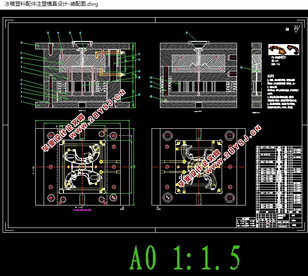Select the narrow vertical side section view

tap(256, 75)
